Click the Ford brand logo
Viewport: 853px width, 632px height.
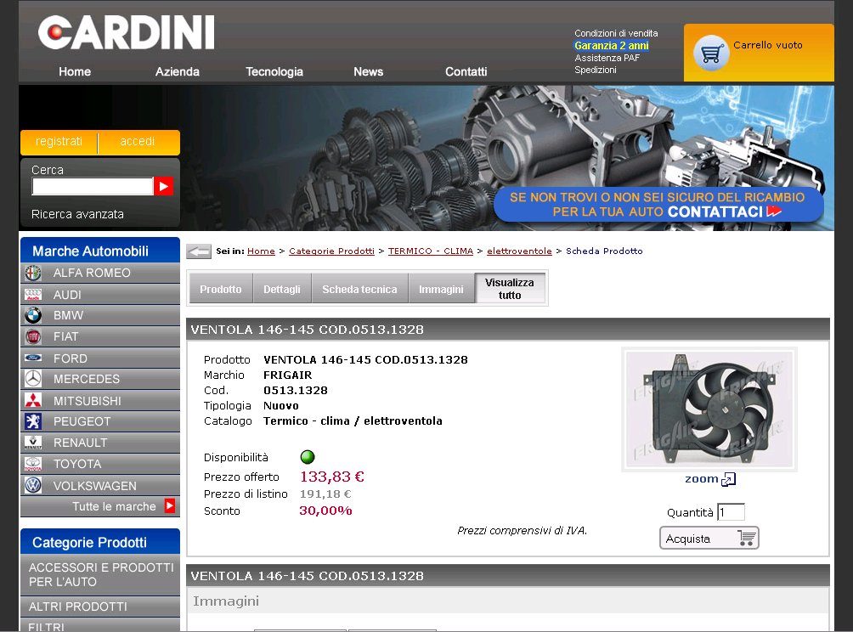(x=33, y=358)
